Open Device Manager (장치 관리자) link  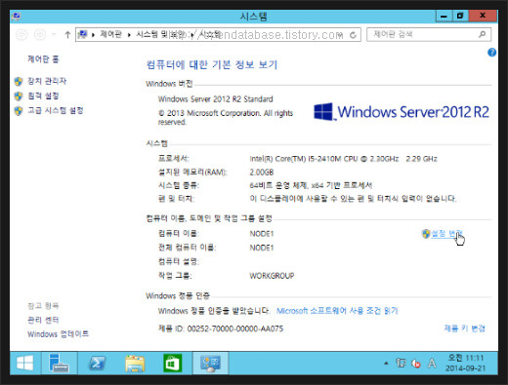point(47,81)
